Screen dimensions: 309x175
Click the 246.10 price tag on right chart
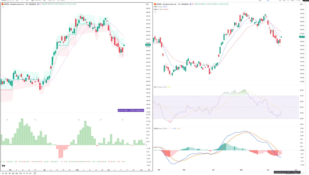302,37
